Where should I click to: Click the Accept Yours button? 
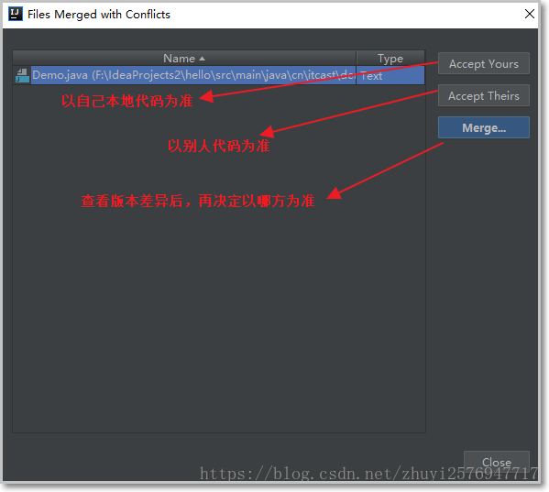[x=484, y=64]
